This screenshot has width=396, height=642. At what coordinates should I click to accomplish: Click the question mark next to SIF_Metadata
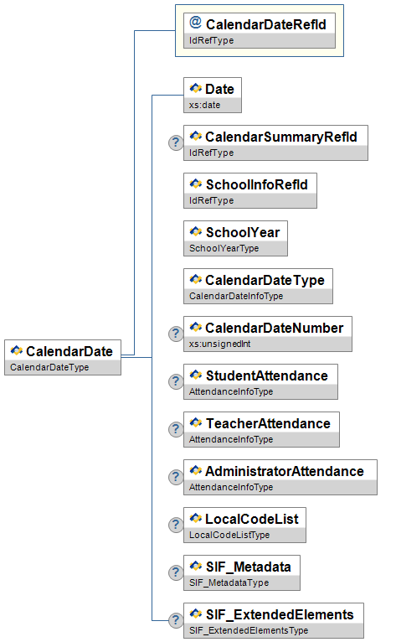(176, 572)
